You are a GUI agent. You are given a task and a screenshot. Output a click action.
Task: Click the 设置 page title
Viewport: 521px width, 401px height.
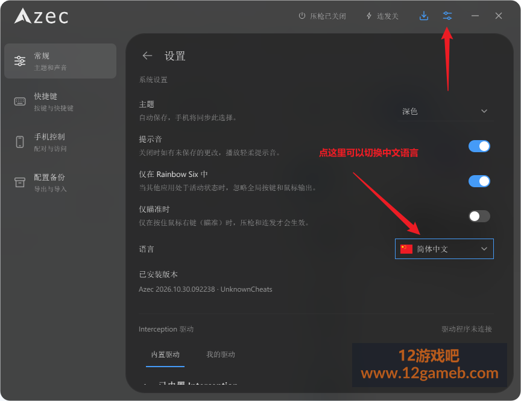click(x=175, y=56)
